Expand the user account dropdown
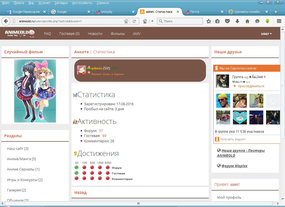Viewport: 285px width, 207px height. pyautogui.click(x=266, y=33)
